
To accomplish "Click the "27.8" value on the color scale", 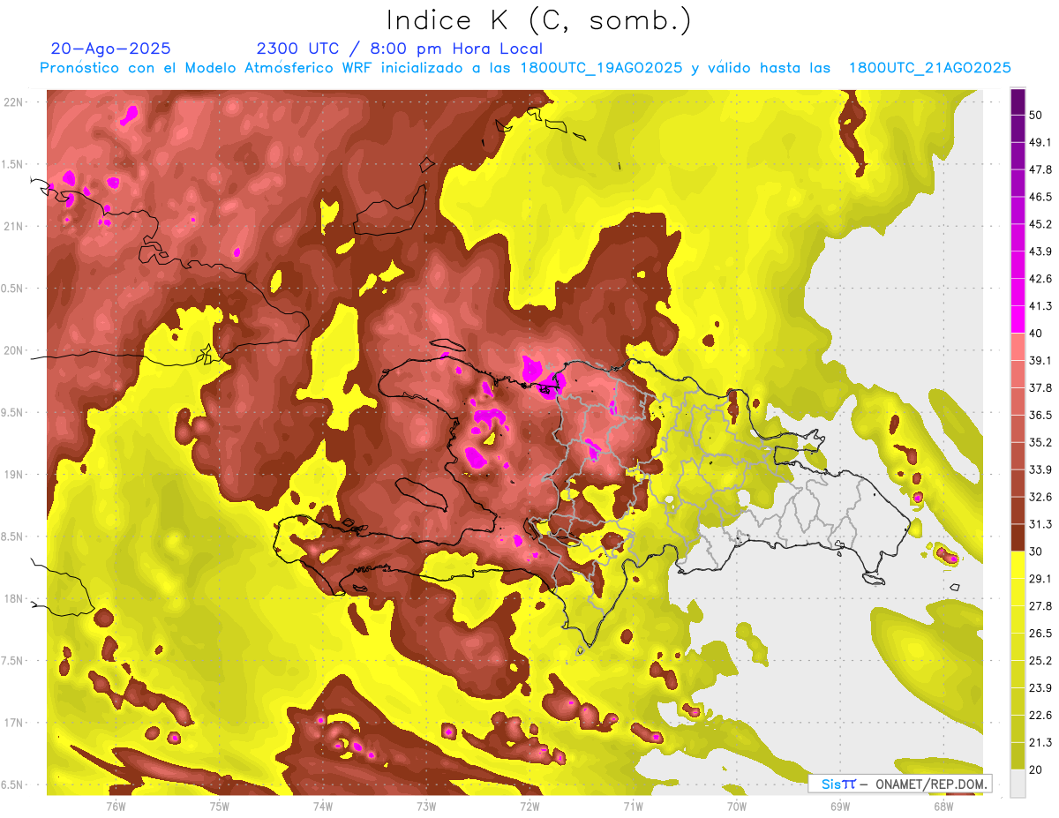I will [1040, 606].
